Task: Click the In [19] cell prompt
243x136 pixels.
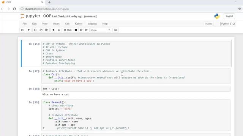Action: click(35, 102)
